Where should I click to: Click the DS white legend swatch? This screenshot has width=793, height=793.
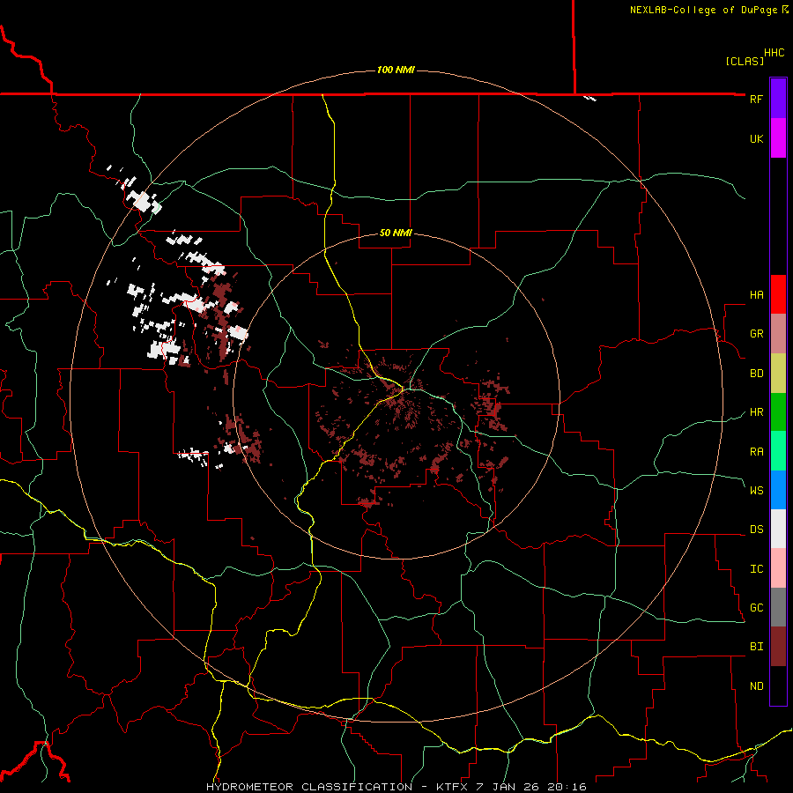coord(778,529)
